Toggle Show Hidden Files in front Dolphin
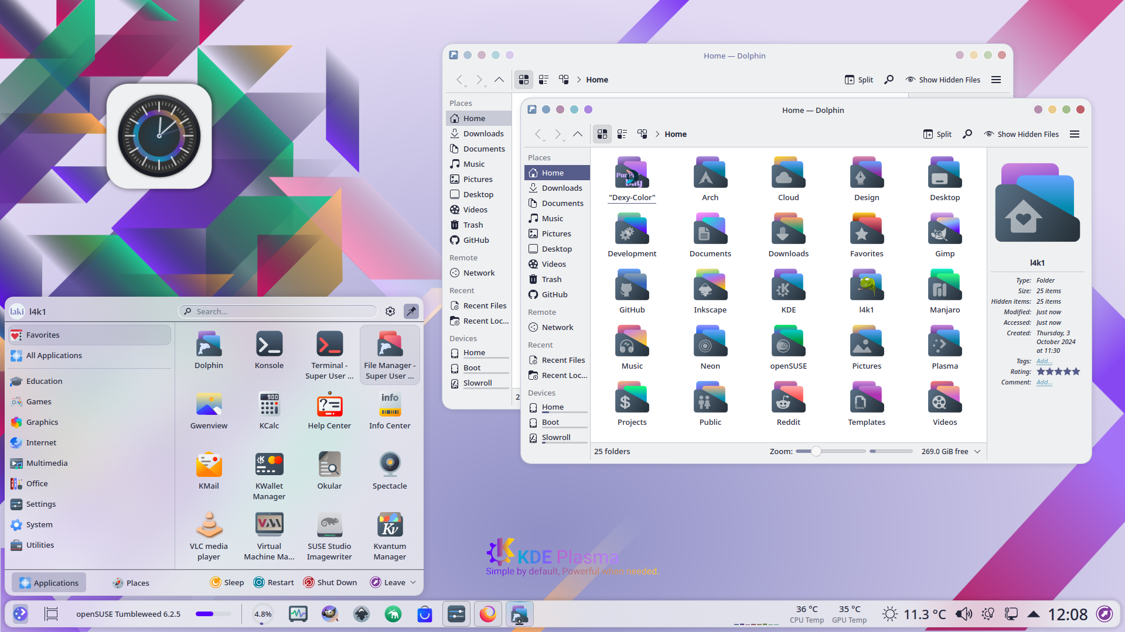 click(x=1021, y=134)
